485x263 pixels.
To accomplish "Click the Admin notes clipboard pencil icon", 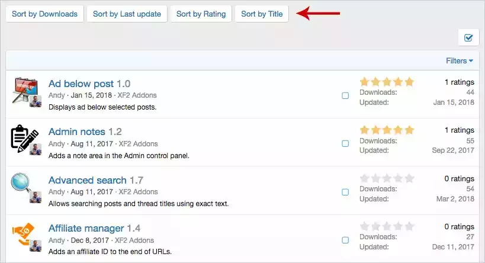I will coord(24,138).
